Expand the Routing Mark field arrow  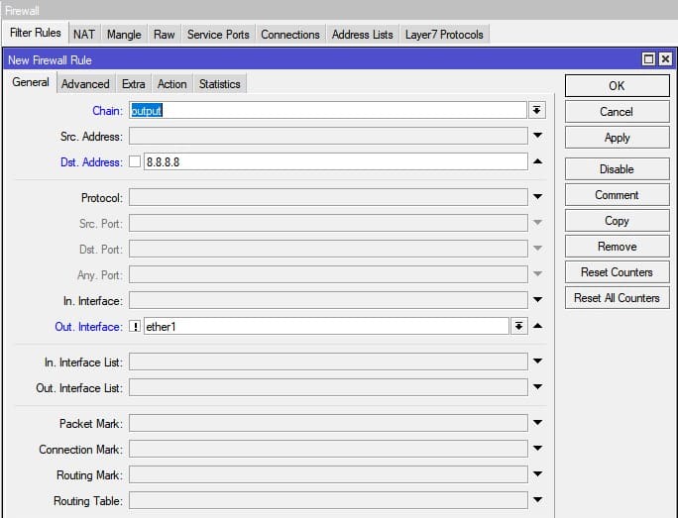point(537,474)
